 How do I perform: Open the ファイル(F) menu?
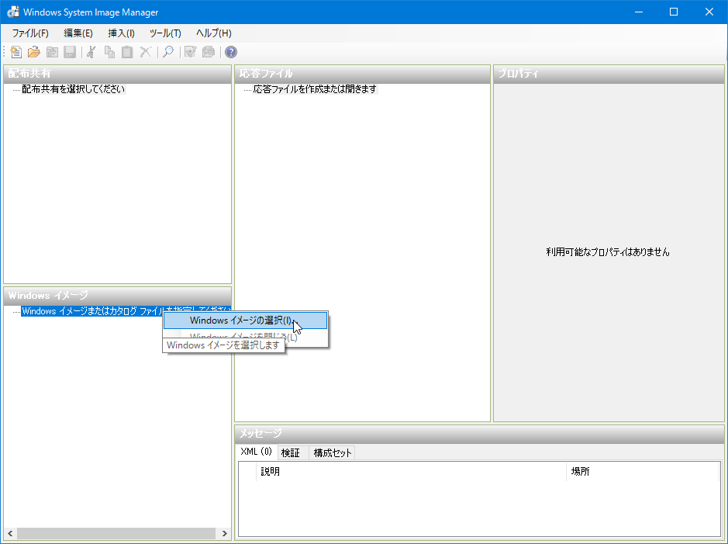[30, 33]
